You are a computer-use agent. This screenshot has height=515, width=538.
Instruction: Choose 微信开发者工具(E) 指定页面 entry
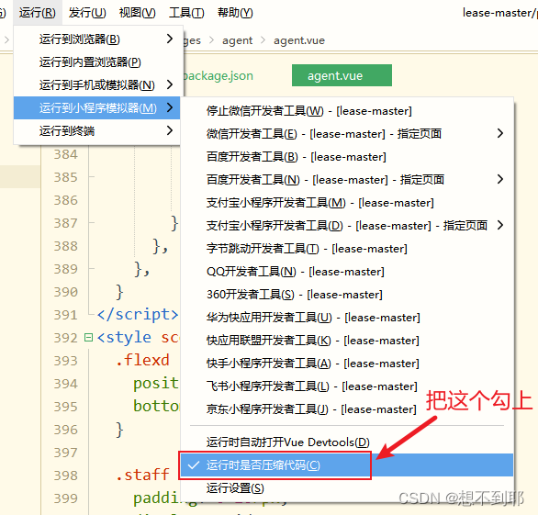tap(347, 134)
